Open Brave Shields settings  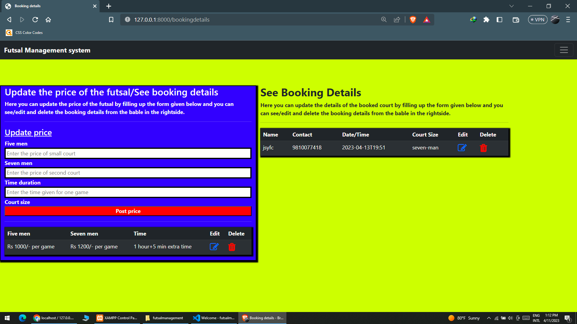tap(413, 19)
